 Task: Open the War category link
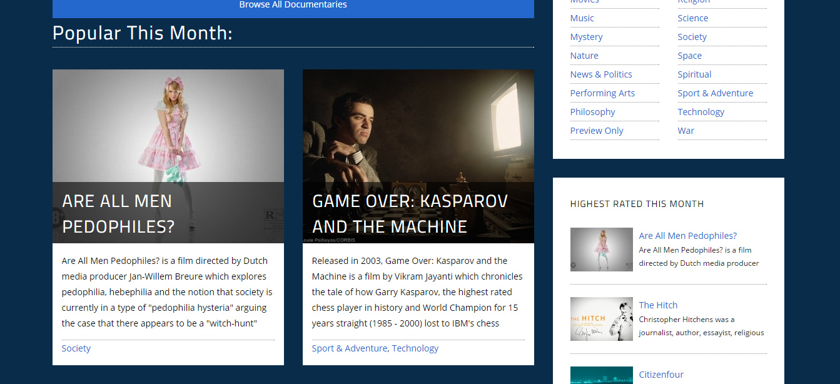686,131
